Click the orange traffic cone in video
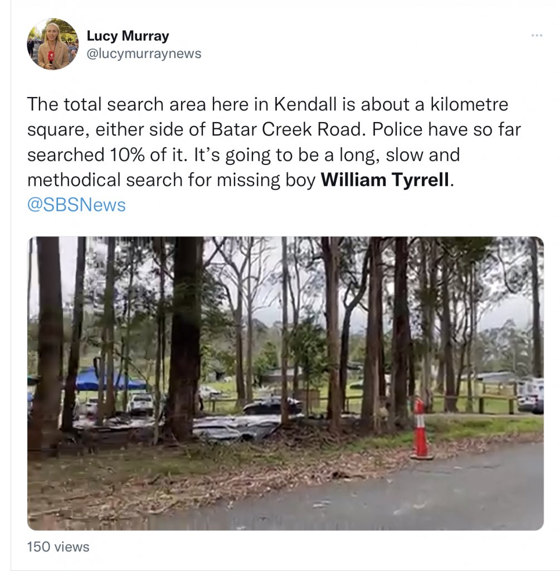The image size is (560, 571). coord(421,429)
